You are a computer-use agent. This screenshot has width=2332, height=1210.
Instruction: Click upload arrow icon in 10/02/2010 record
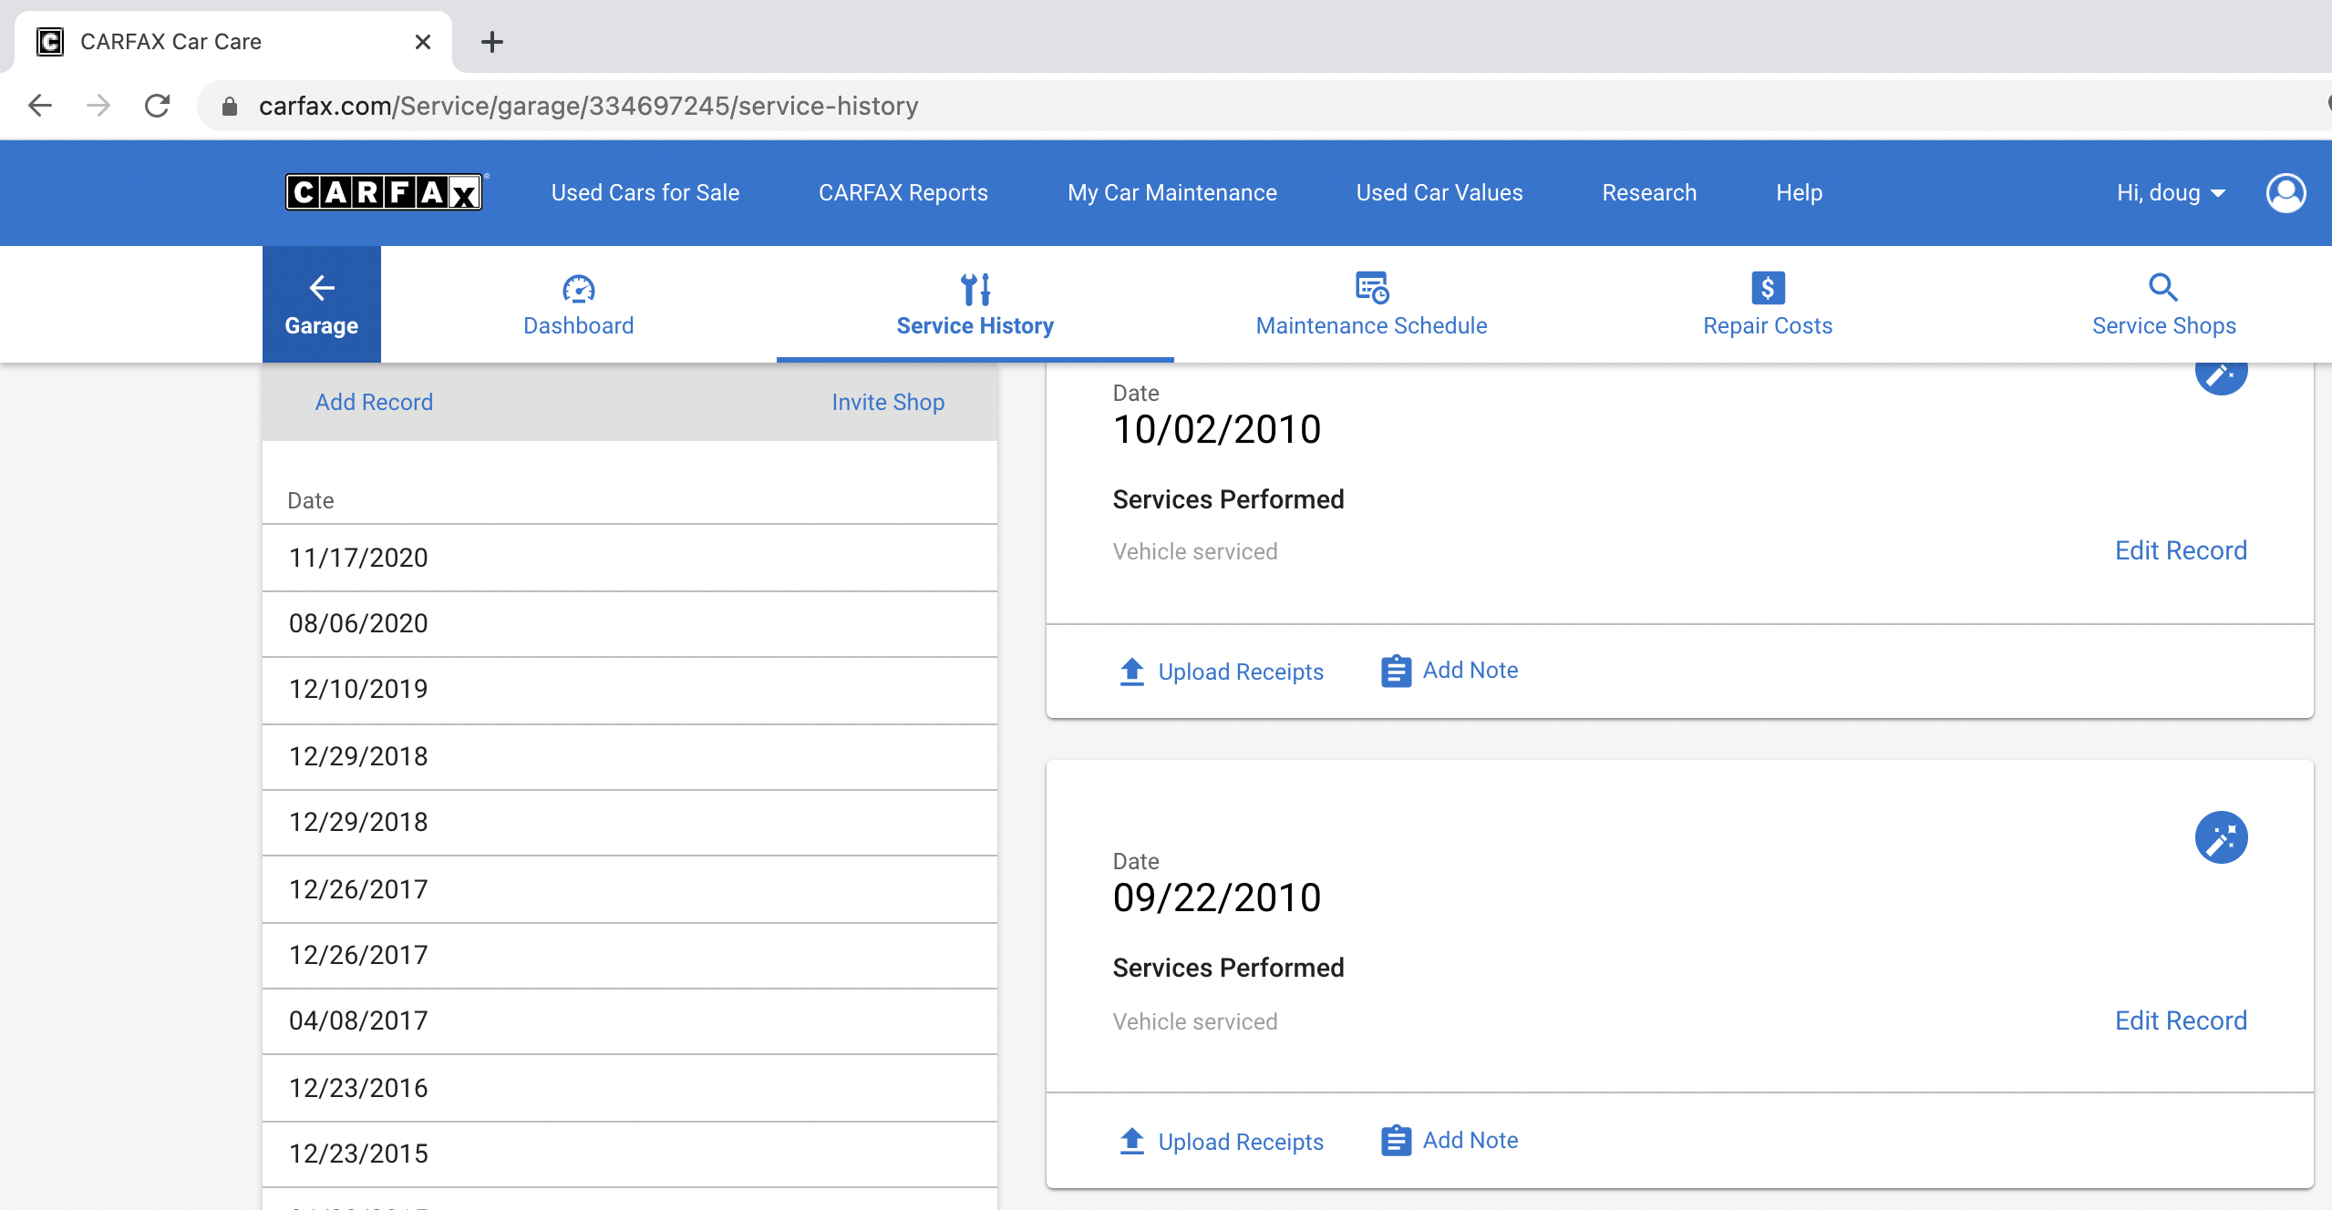1131,672
